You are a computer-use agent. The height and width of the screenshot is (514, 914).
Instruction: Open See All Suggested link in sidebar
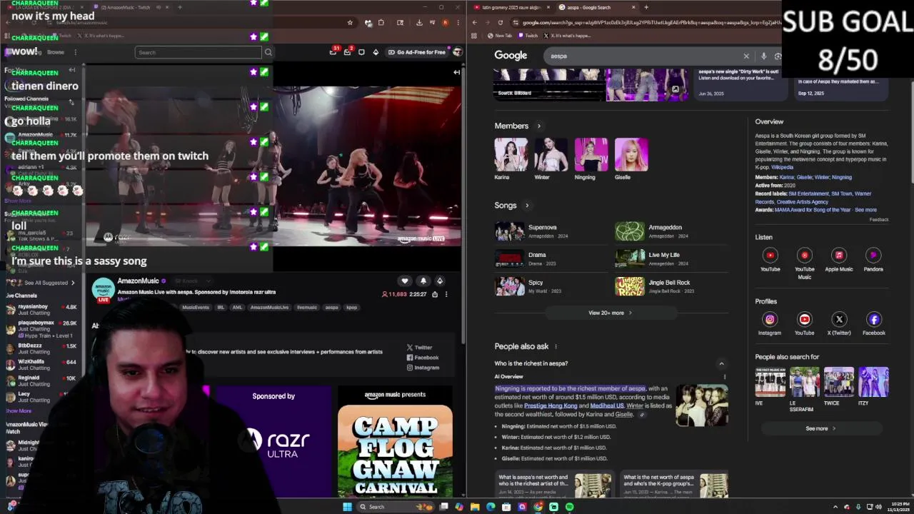pos(49,283)
